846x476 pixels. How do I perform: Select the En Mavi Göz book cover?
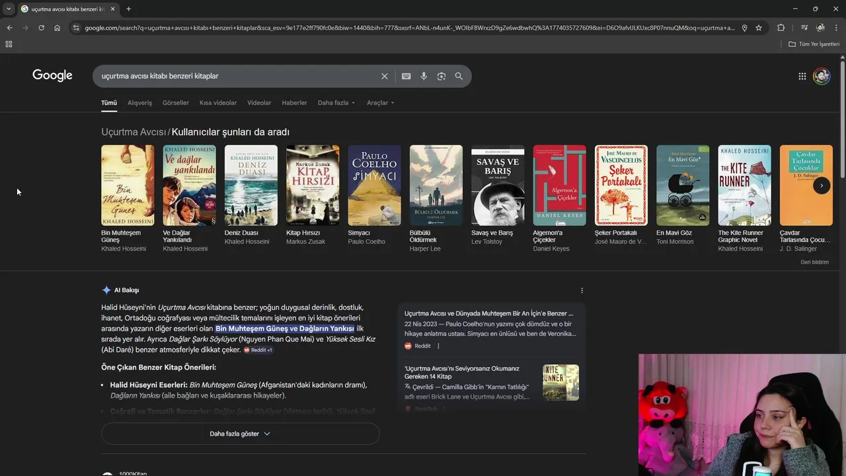pyautogui.click(x=683, y=186)
